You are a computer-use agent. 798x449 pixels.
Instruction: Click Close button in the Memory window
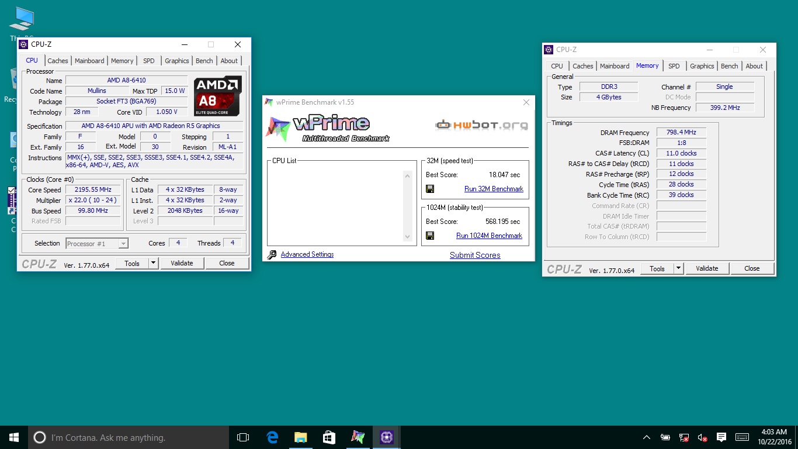(x=752, y=268)
